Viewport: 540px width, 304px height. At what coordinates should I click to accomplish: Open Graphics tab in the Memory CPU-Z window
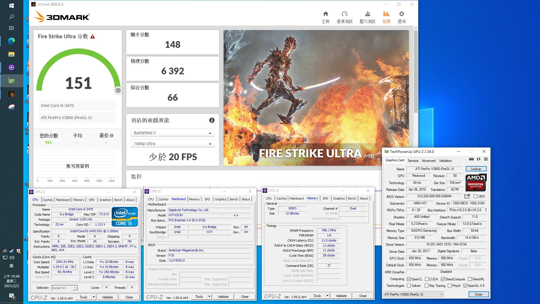coord(339,198)
